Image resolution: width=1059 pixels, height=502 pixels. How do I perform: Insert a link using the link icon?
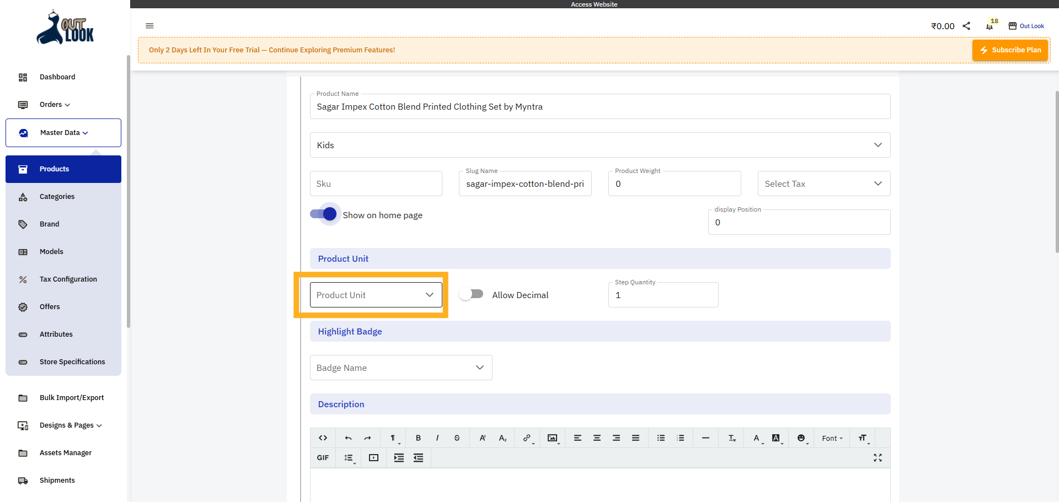tap(527, 438)
